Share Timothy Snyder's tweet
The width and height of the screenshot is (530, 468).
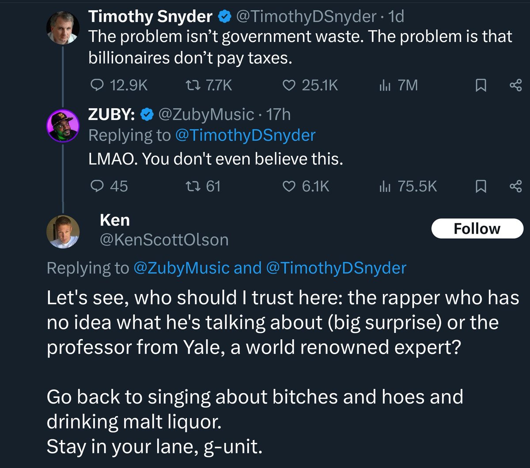pos(515,85)
